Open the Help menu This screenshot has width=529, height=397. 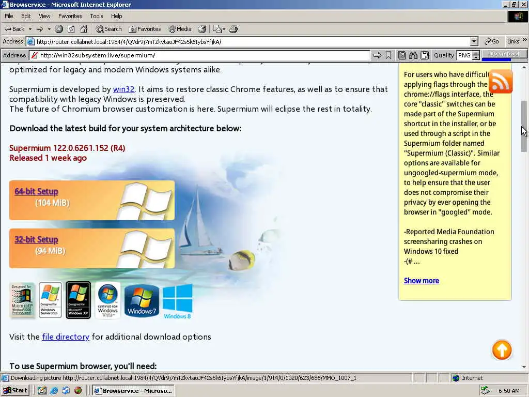(116, 16)
